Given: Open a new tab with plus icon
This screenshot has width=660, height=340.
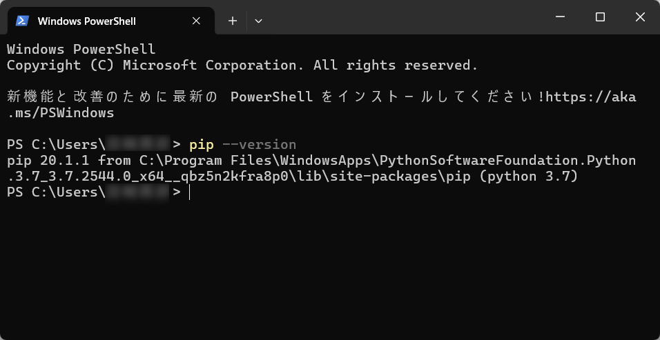Looking at the screenshot, I should (233, 21).
